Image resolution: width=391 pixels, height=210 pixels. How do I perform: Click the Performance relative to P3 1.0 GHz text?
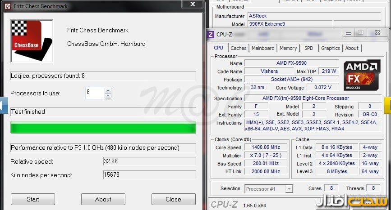coord(95,148)
